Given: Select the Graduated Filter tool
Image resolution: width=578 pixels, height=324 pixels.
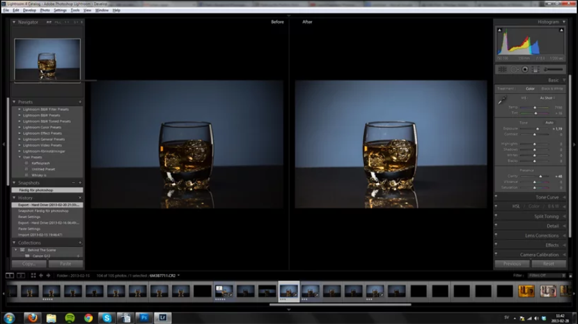Looking at the screenshot, I should (x=536, y=70).
